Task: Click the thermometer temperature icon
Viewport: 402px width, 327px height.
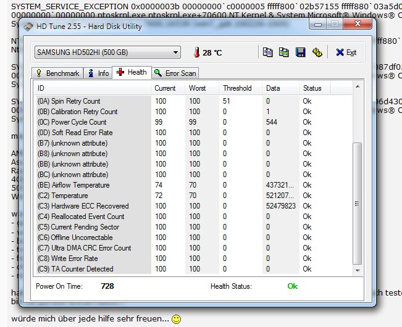Action: coord(196,52)
